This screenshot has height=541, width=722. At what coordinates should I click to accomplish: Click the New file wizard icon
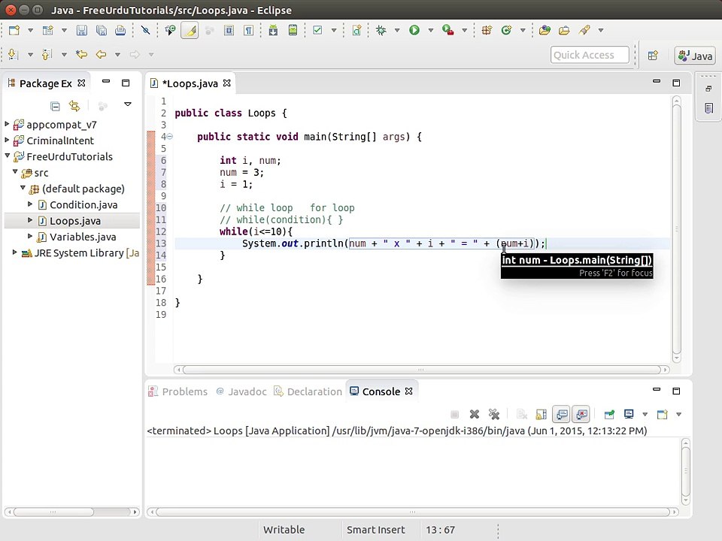[14, 30]
